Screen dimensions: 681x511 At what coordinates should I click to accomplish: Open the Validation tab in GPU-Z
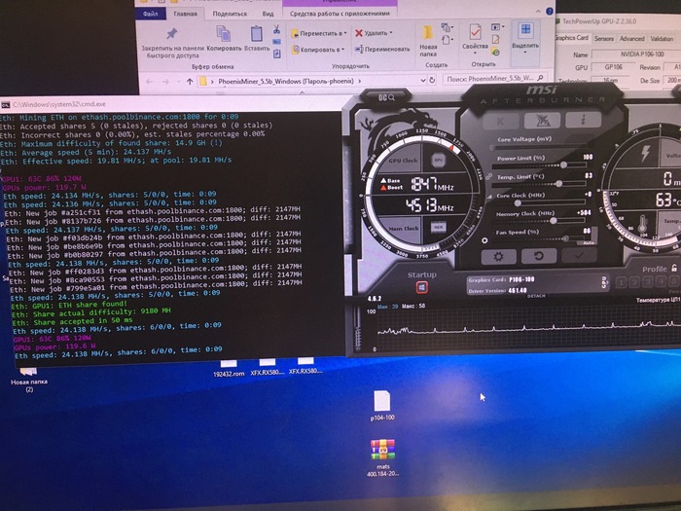pos(662,39)
